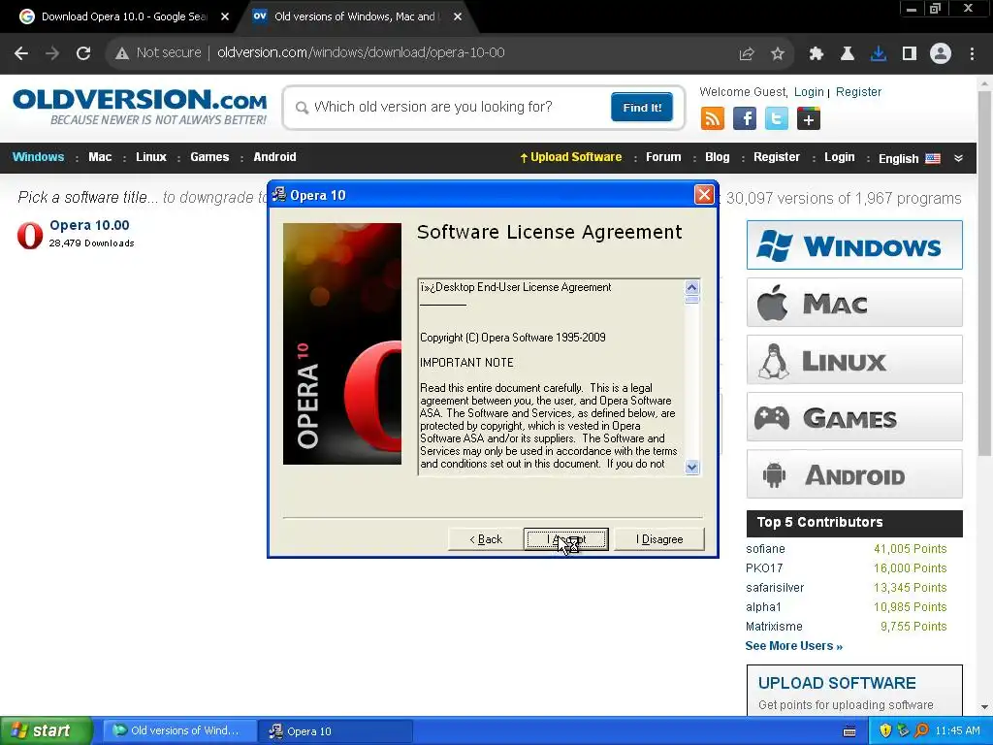The height and width of the screenshot is (745, 993).
Task: Click I Disagree in license dialog
Action: (659, 539)
